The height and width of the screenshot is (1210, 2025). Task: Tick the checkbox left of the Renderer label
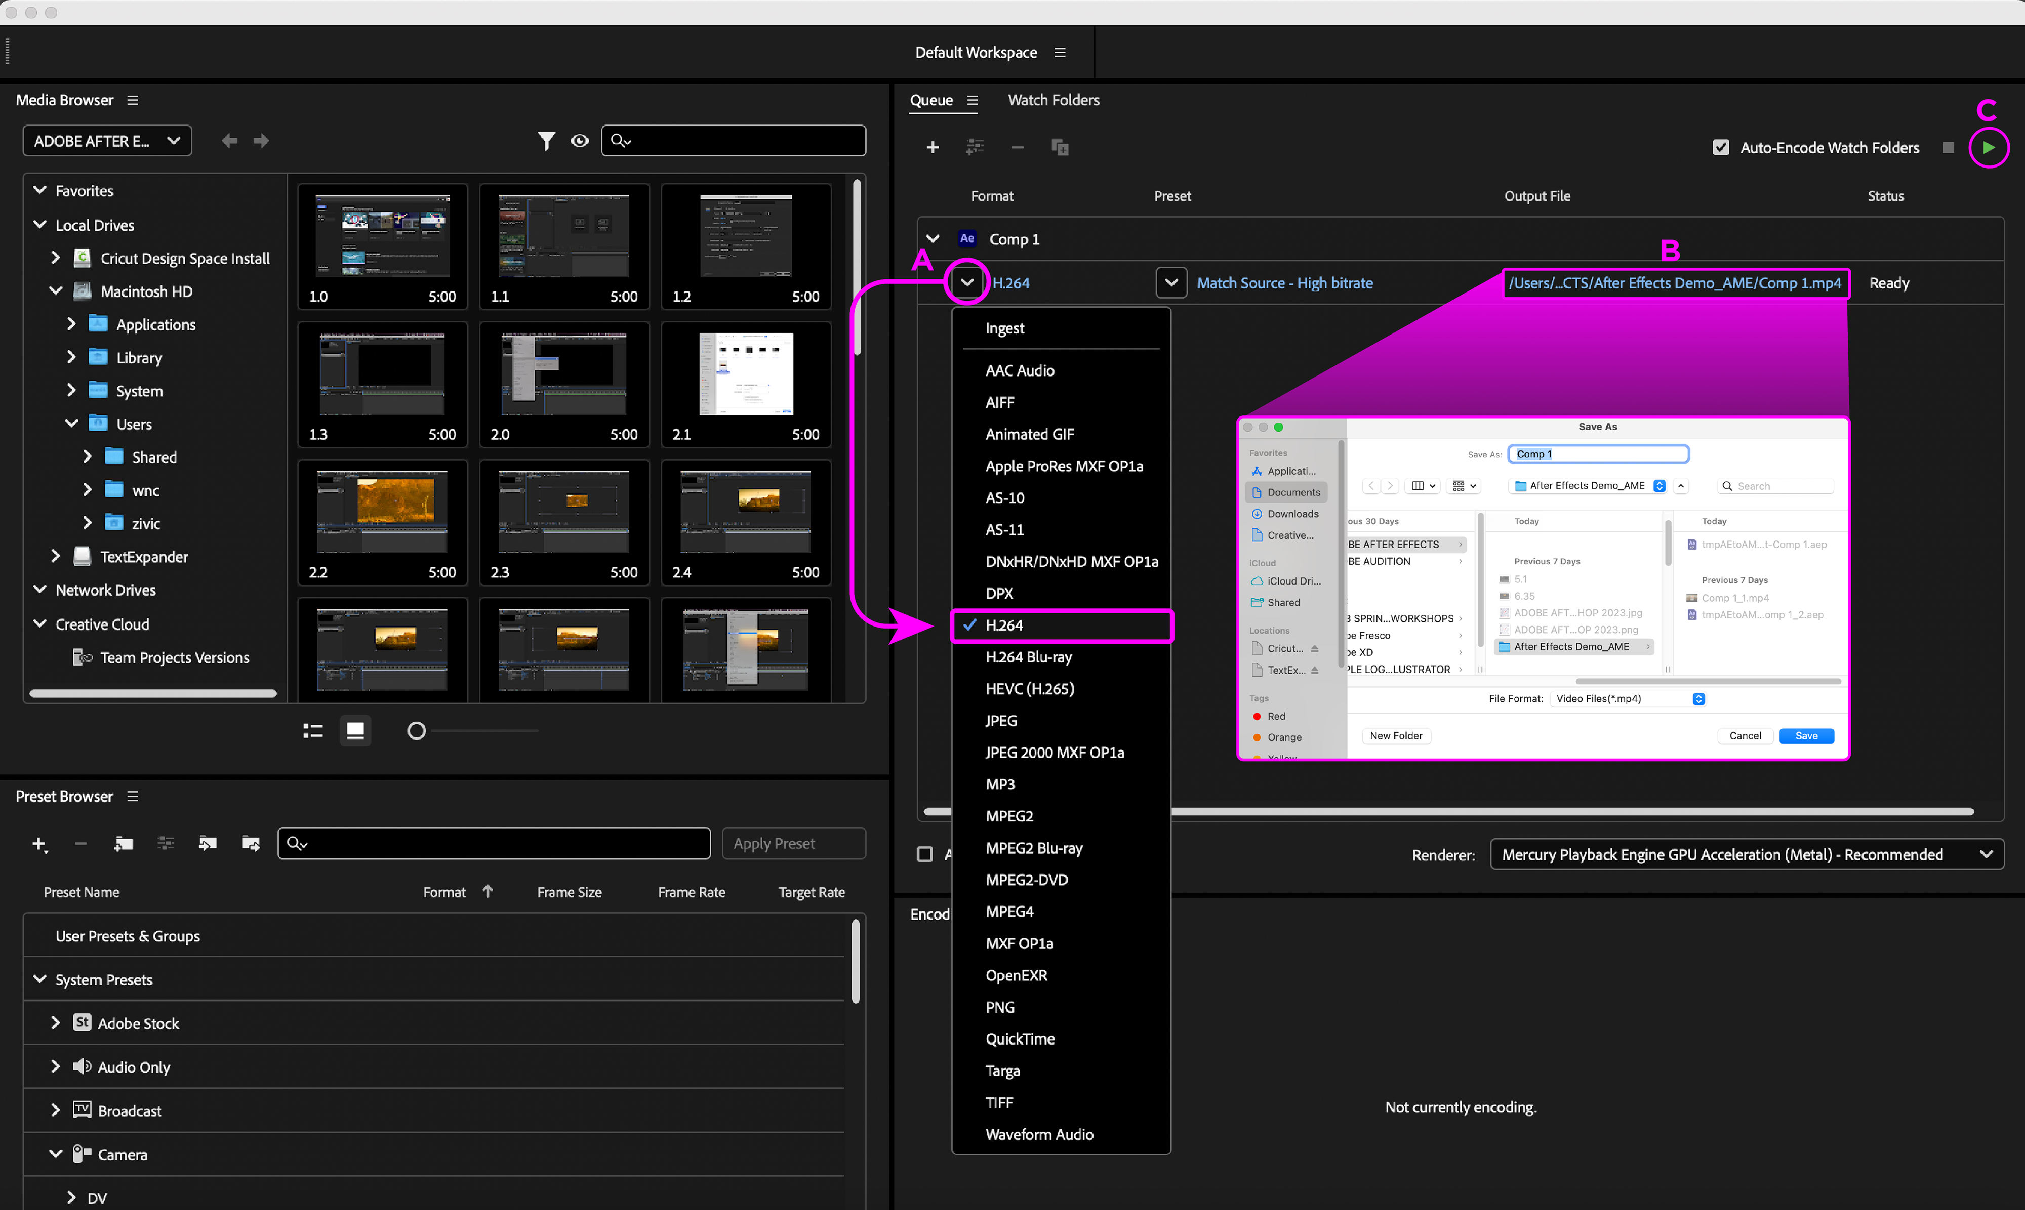coord(924,854)
